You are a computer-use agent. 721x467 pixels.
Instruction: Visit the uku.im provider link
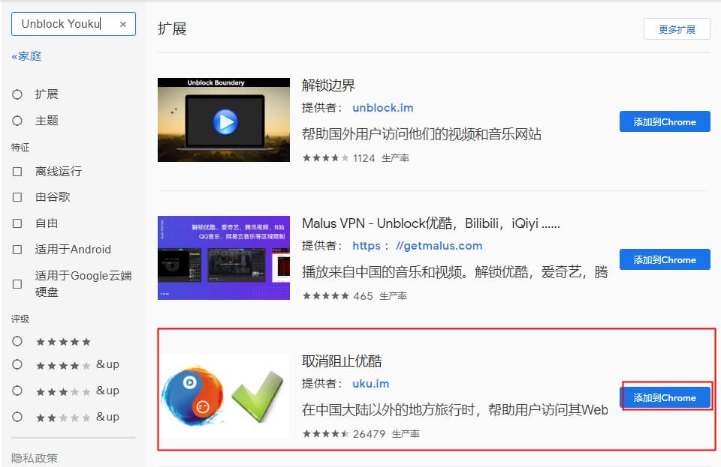(x=370, y=384)
